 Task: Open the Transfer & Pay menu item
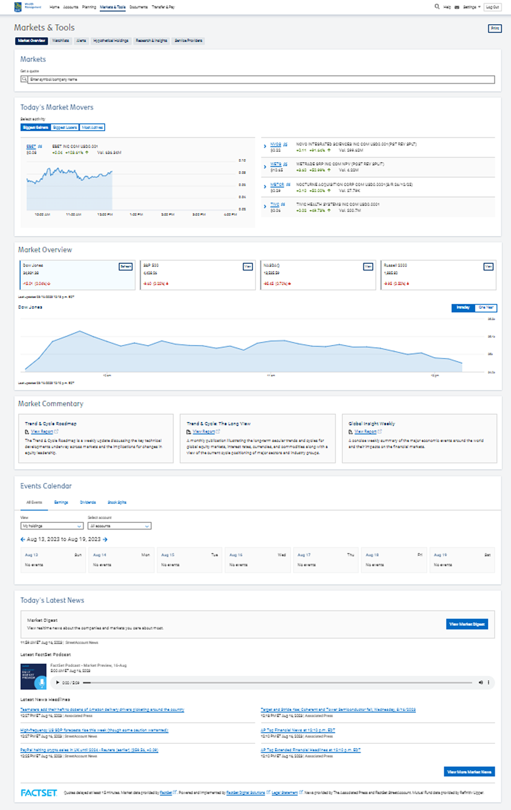(x=163, y=7)
